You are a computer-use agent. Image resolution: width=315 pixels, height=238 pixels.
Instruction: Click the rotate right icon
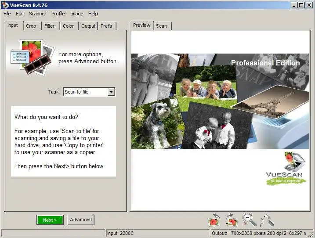point(232,220)
